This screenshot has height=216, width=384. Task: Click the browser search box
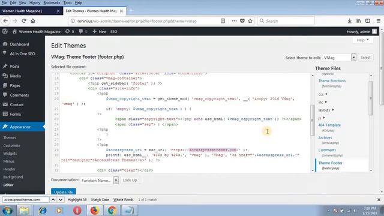(x=286, y=21)
